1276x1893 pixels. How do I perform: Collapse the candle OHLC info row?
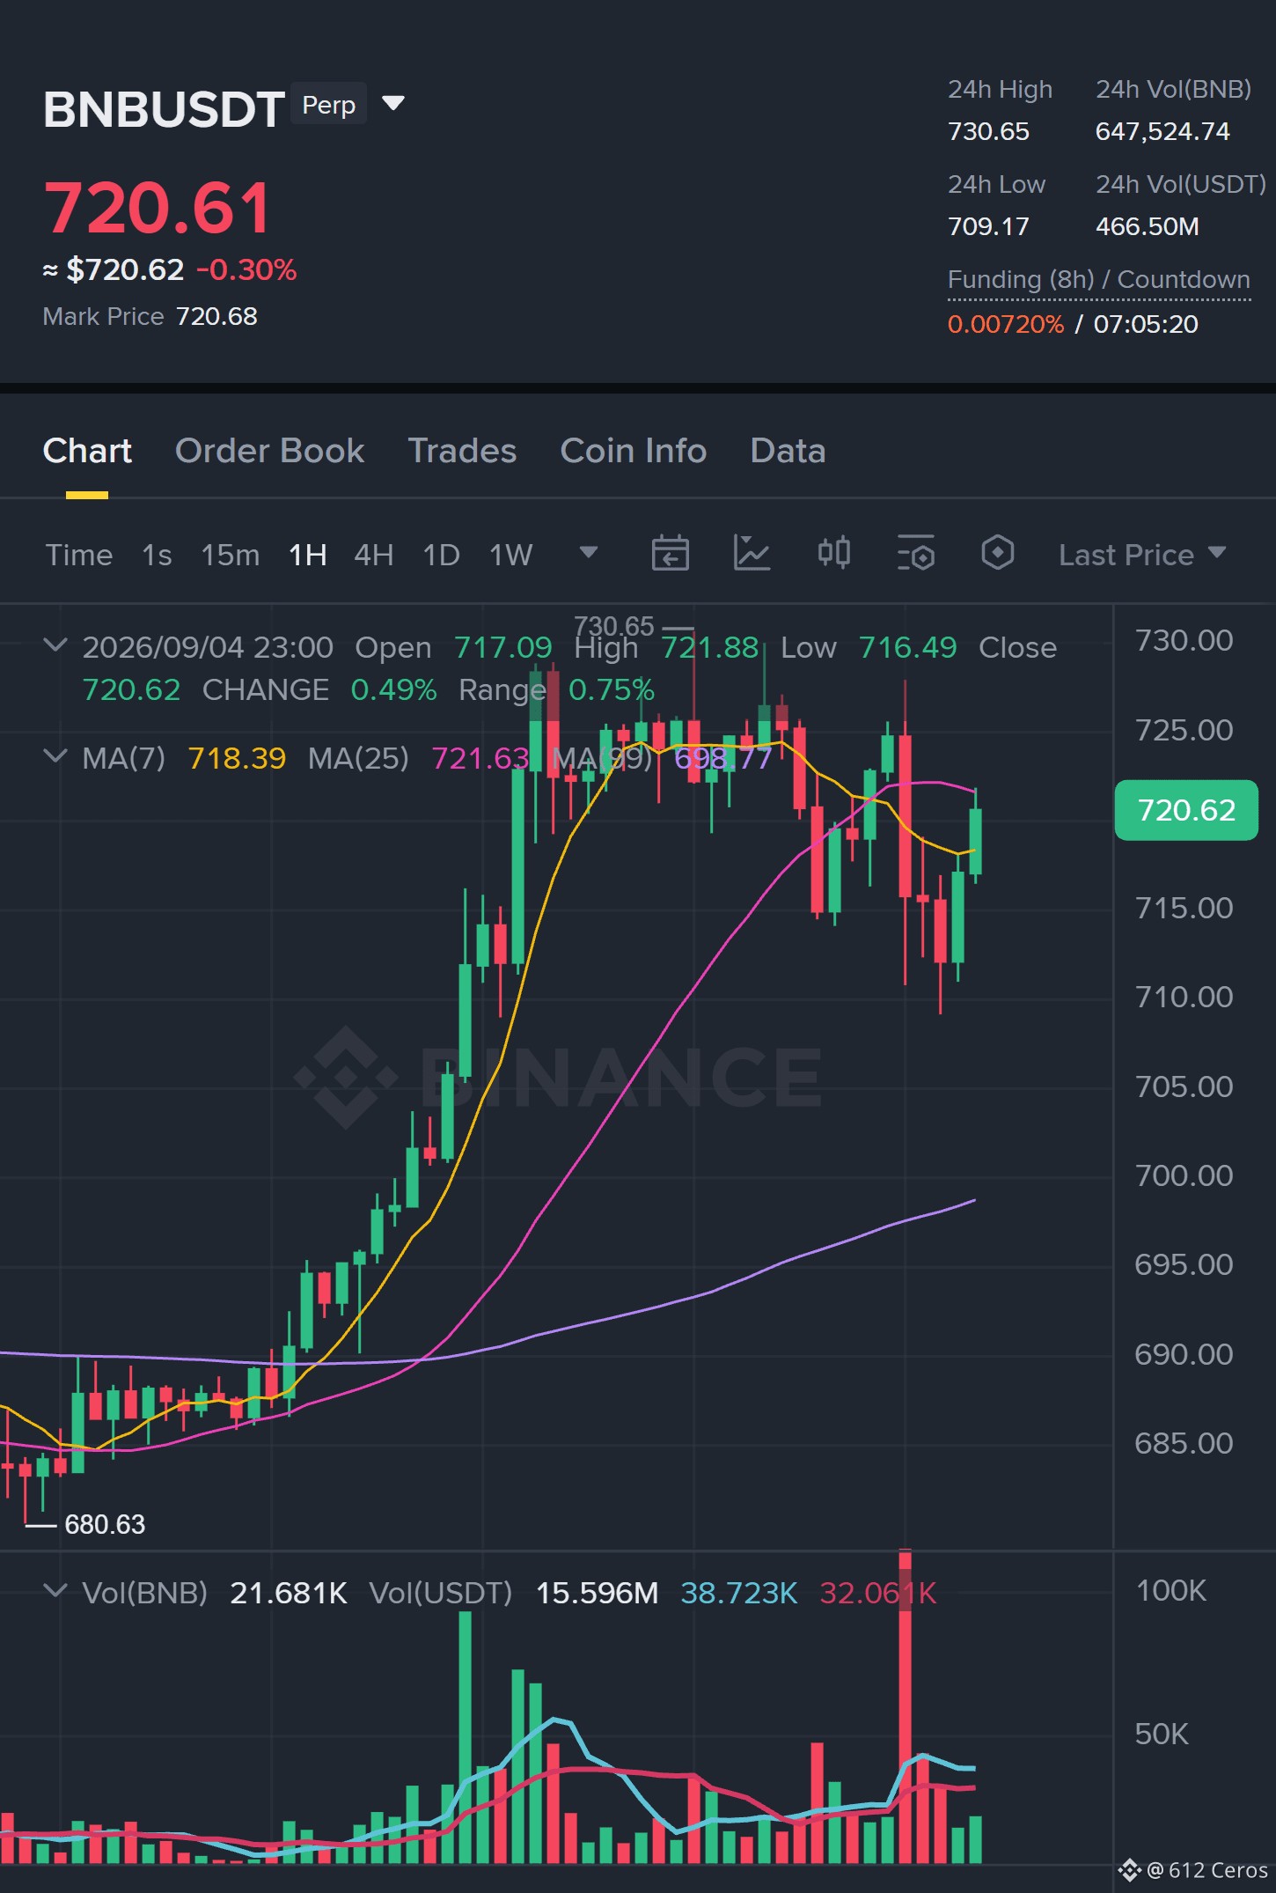tap(55, 645)
